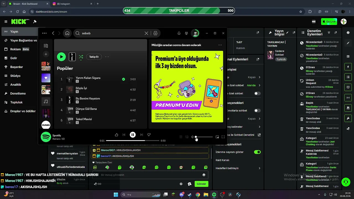The image size is (354, 199).
Task: Thumbs up the Spotify ad
Action: [116, 135]
